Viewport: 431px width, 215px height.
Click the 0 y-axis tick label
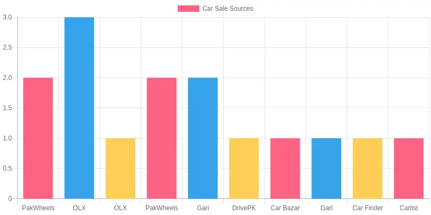[10, 198]
